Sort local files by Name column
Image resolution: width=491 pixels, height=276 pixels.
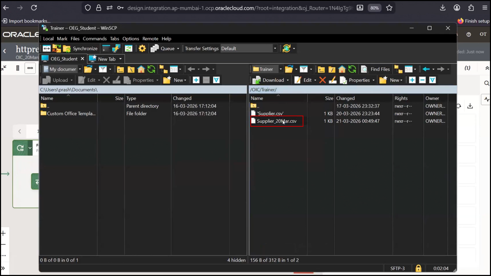click(47, 98)
